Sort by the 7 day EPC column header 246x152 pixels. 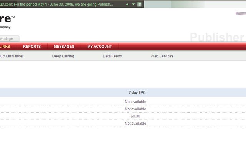click(137, 92)
